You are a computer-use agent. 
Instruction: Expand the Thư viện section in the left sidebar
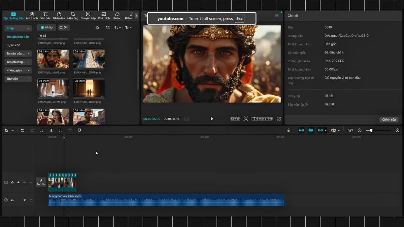click(18, 78)
